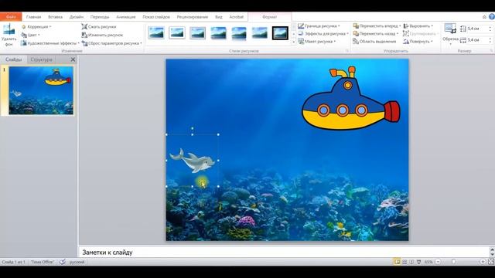Image resolution: width=495 pixels, height=278 pixels.
Task: Click Изменить рисунок
Action: (102, 35)
